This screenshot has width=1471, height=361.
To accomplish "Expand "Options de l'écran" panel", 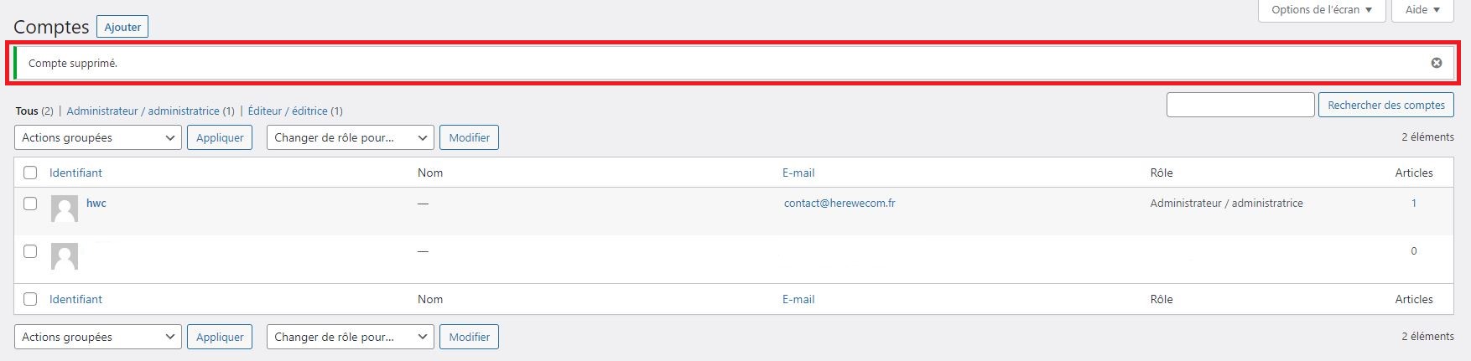I will tap(1322, 10).
